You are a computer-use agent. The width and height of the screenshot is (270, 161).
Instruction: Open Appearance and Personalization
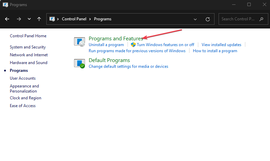(x=24, y=88)
